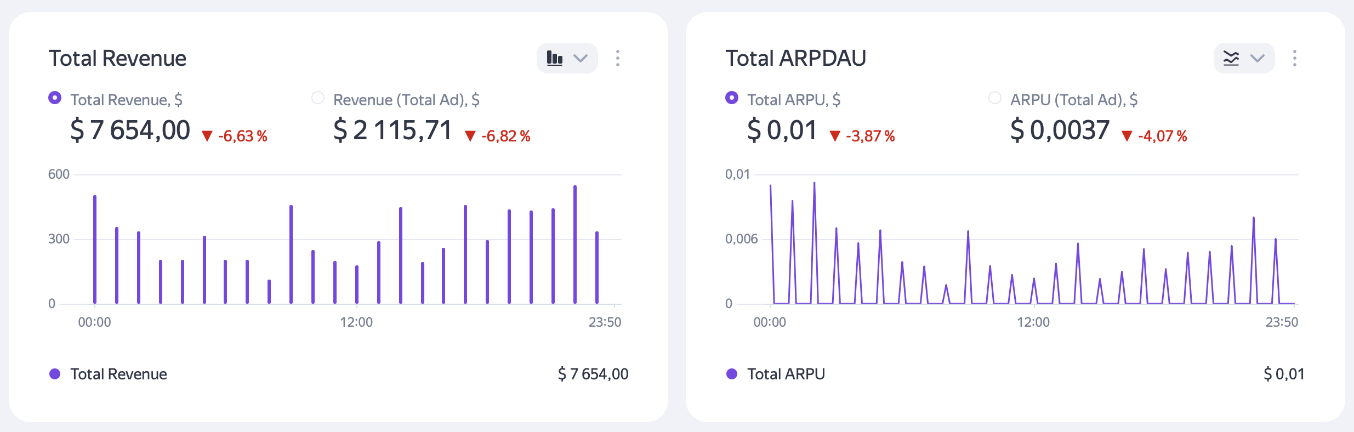Open three-dot menu on Total ARPDAU card
Screen dimensions: 1354x432
click(1295, 58)
